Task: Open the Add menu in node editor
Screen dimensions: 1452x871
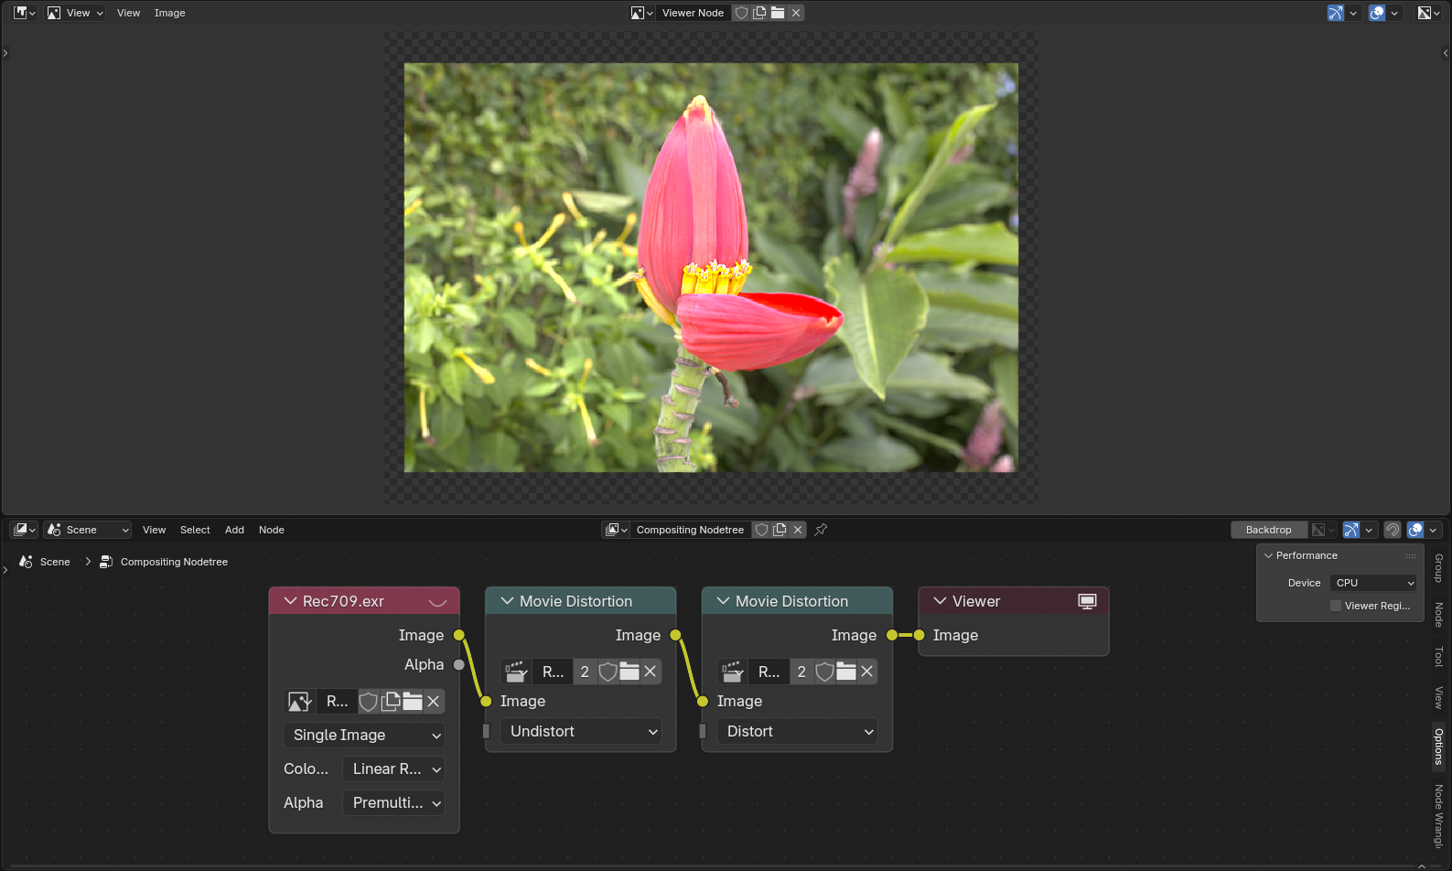Action: (x=234, y=530)
